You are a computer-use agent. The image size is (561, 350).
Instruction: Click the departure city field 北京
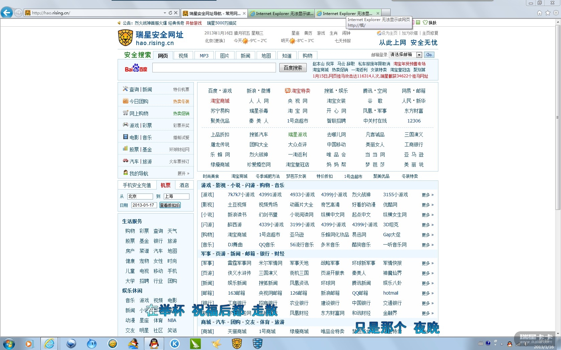(x=140, y=196)
